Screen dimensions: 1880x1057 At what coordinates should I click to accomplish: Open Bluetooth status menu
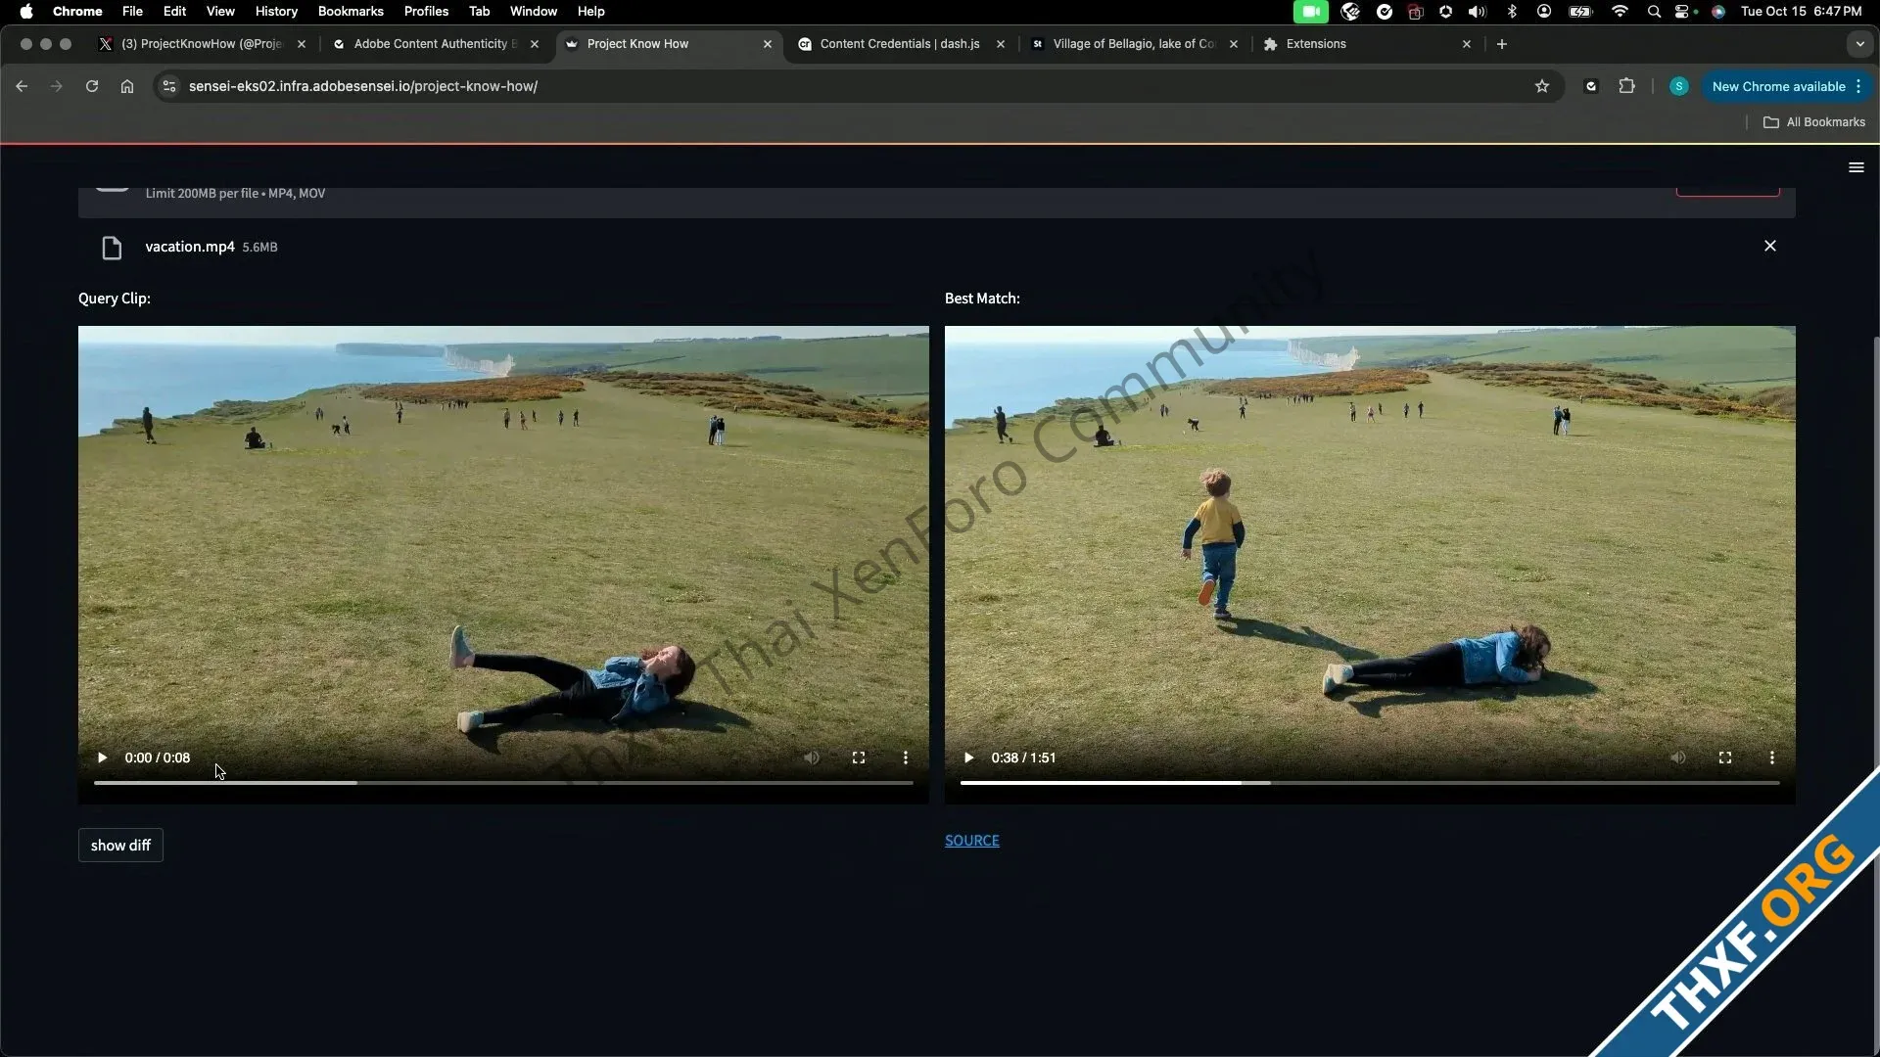click(x=1512, y=11)
